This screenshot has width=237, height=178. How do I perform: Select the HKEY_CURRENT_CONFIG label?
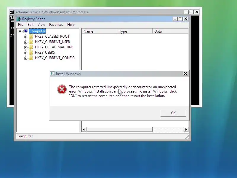55,58
